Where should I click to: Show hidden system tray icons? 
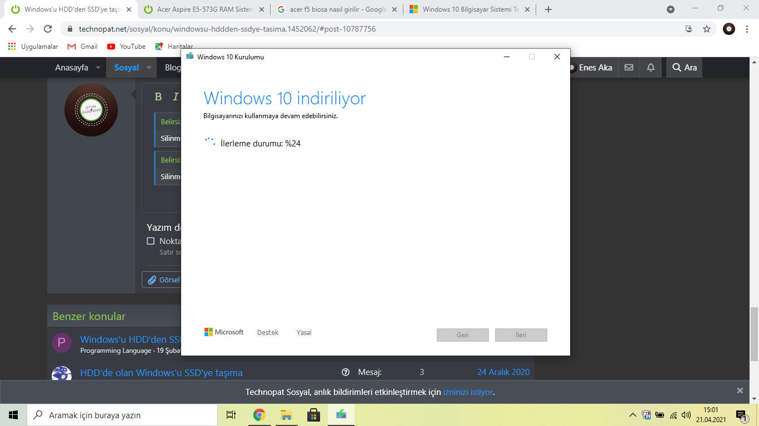coord(633,415)
